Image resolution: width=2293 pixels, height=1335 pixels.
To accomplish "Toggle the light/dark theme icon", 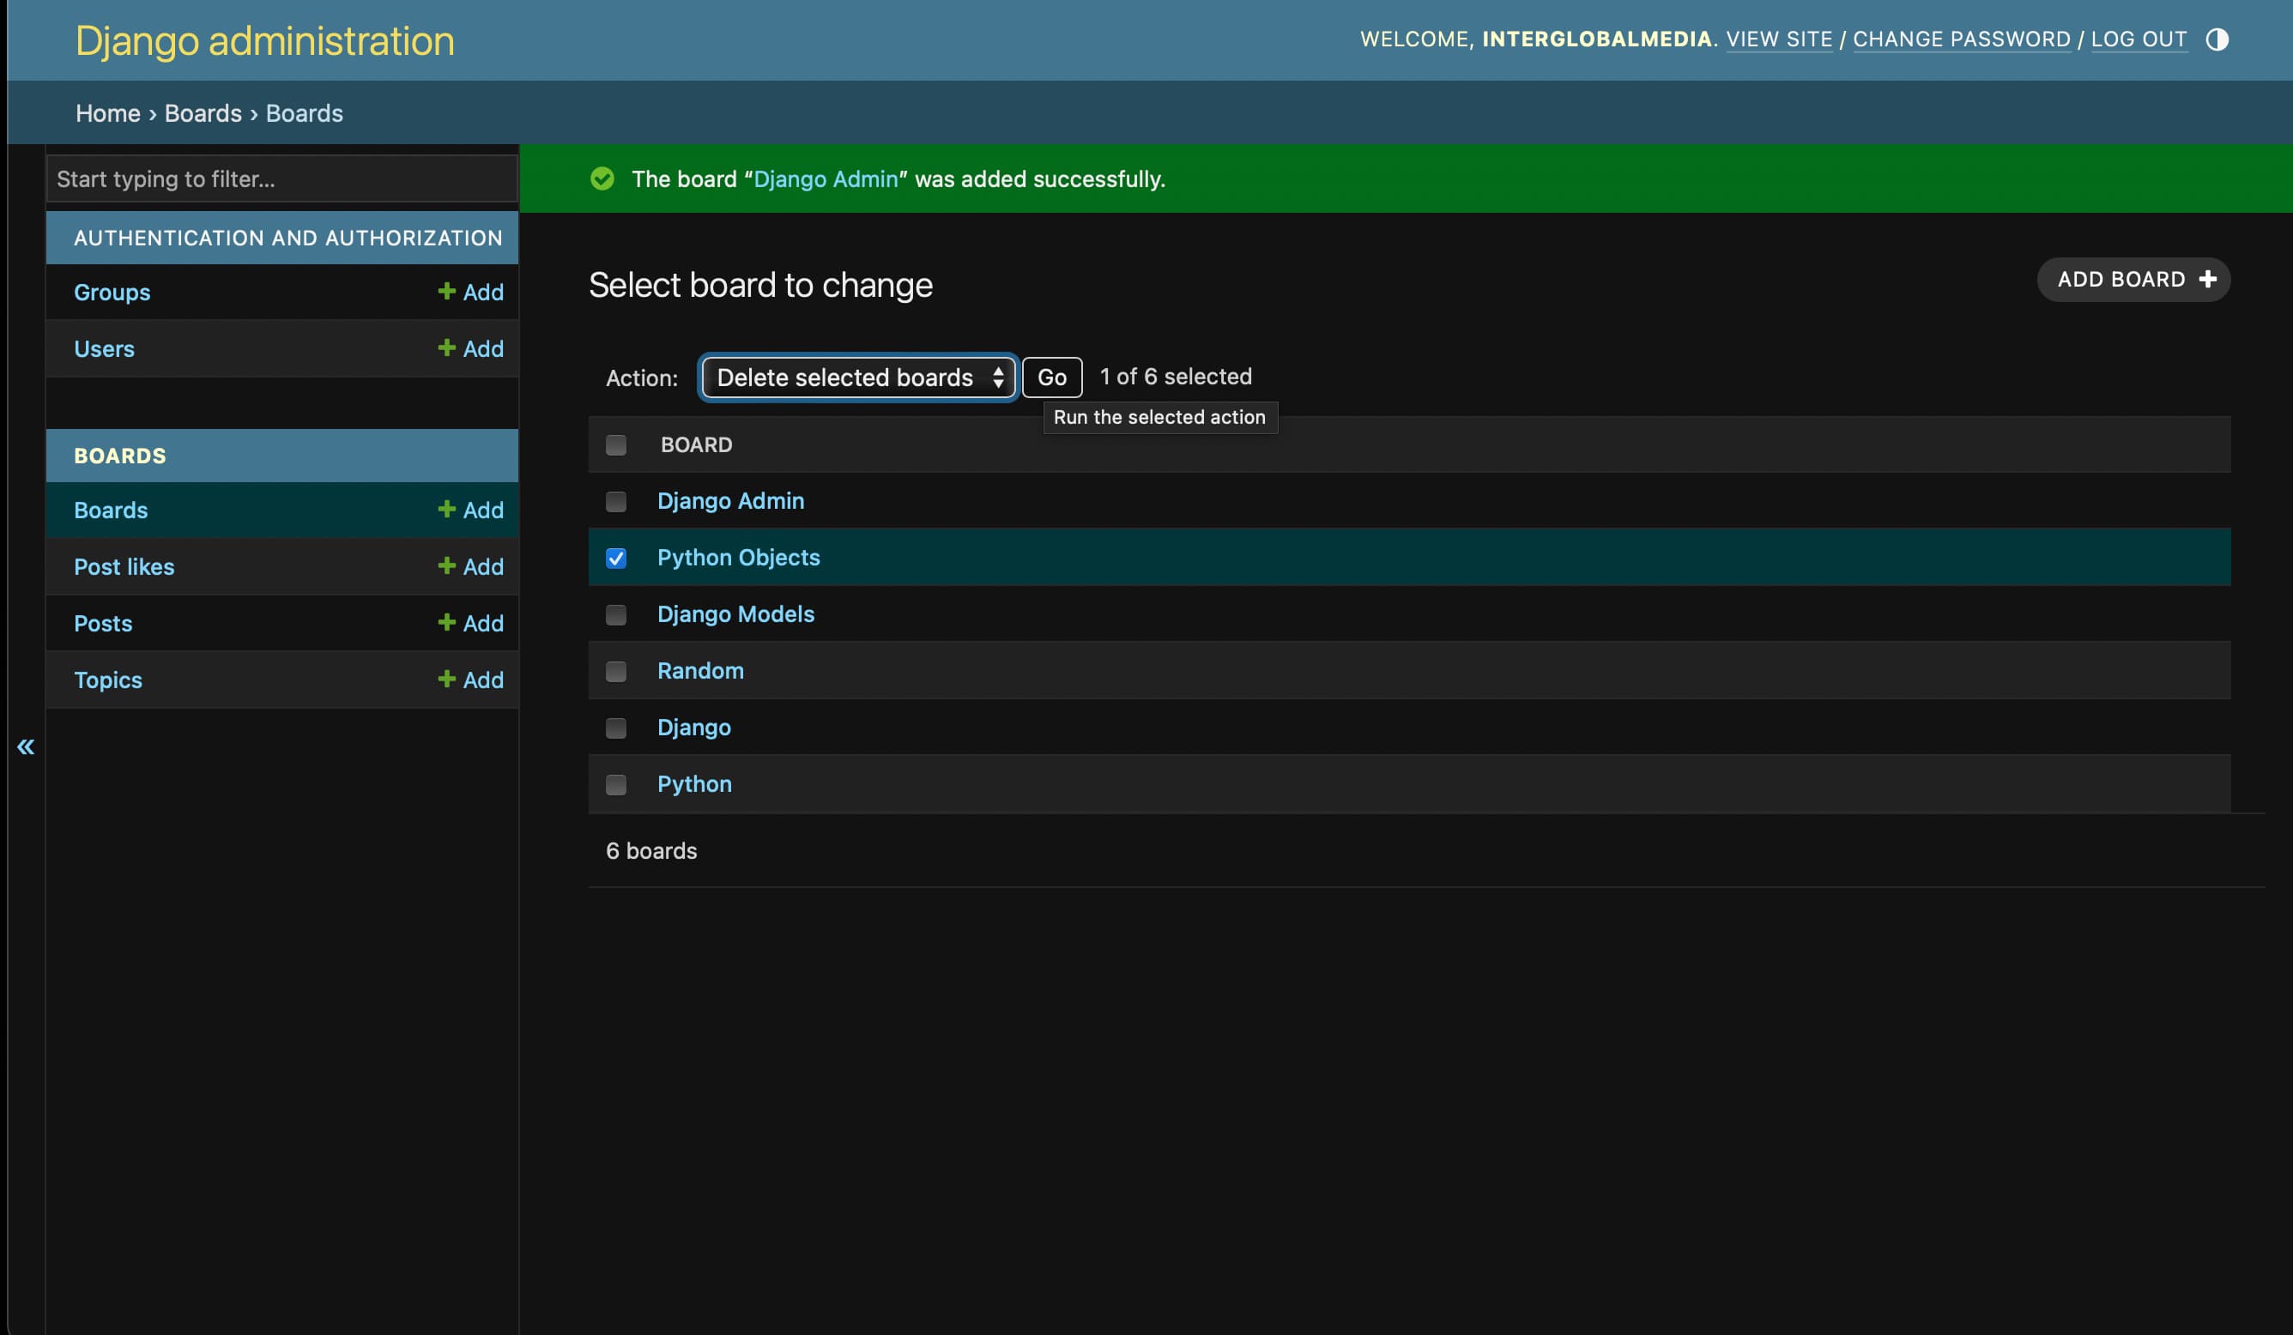I will tap(2217, 39).
